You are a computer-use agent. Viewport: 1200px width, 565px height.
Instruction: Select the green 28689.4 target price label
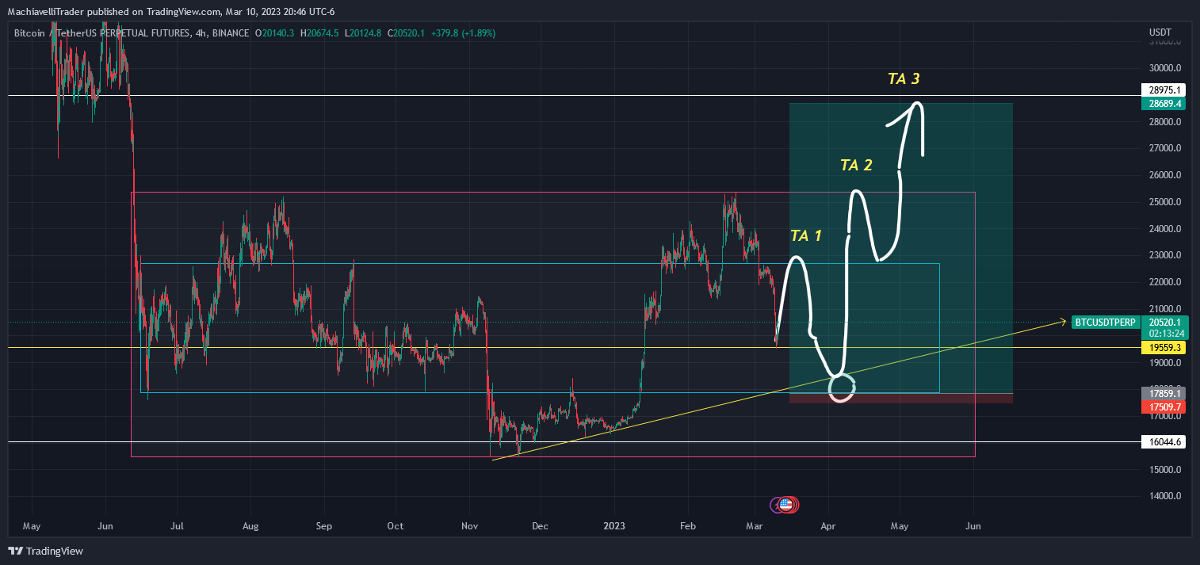coord(1164,104)
